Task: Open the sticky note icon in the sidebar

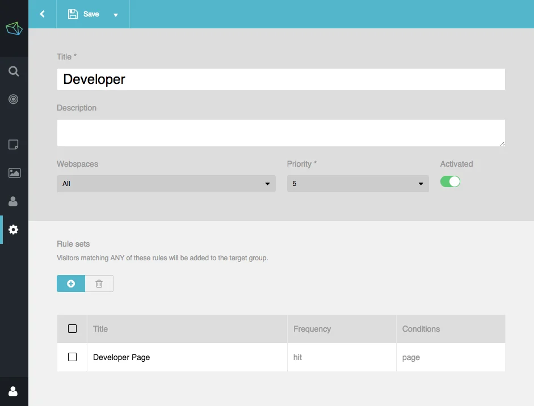Action: click(14, 145)
